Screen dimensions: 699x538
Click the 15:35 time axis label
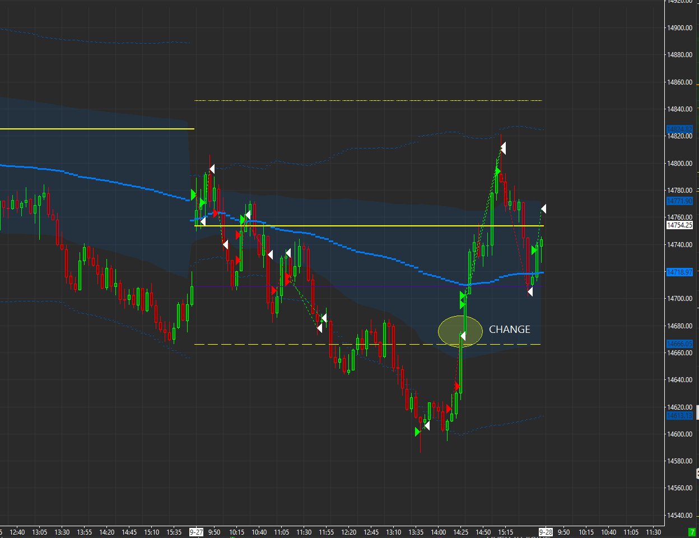174,532
